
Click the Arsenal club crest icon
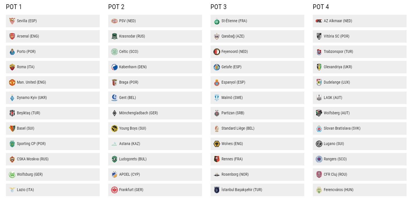pyautogui.click(x=12, y=36)
